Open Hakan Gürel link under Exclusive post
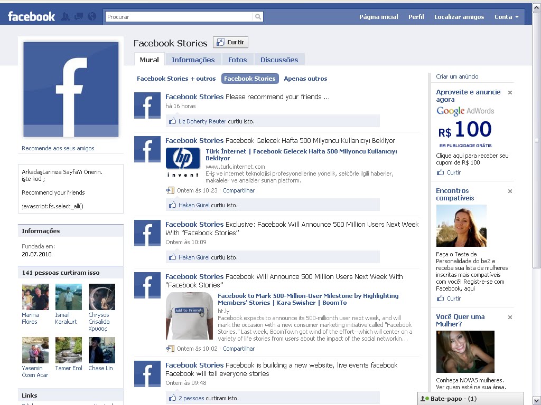 (194, 257)
